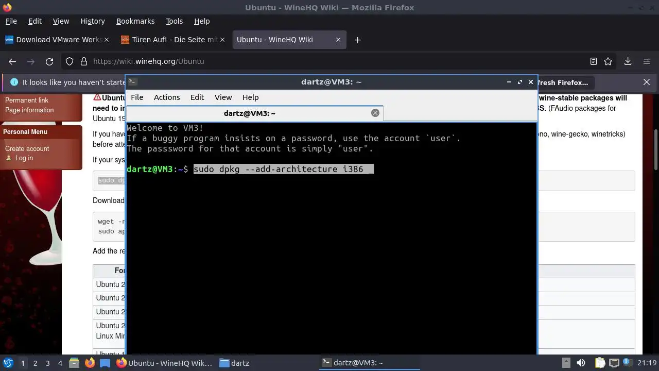Open tracking protection shield icon
This screenshot has width=659, height=371.
[70, 61]
